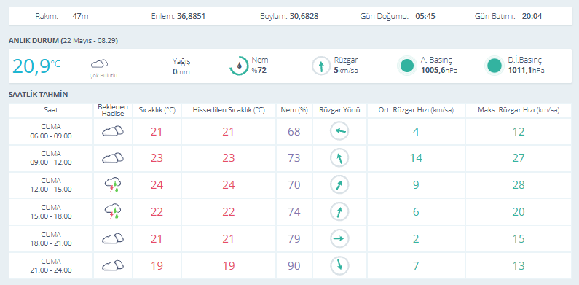The image size is (579, 285).
Task: Click cloud icon for 21.00 - 24.00
Action: click(113, 265)
